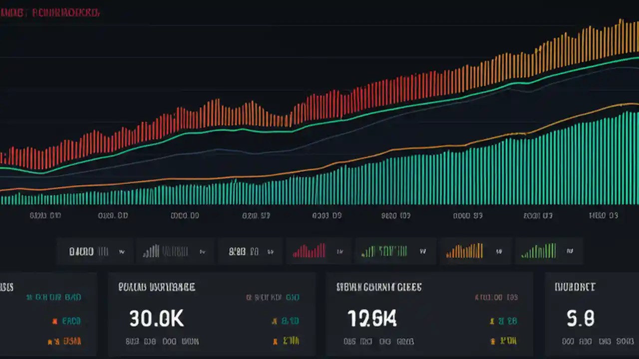Click the green up-arrow icon beside 30.0K
This screenshot has width=639, height=359.
[x=274, y=321]
